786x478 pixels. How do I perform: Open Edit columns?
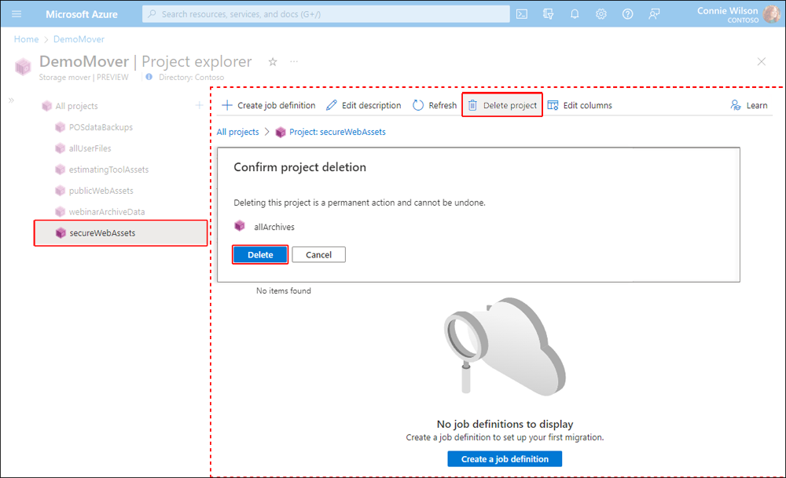click(x=580, y=105)
